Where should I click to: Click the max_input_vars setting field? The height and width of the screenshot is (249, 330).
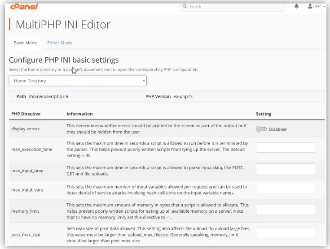(286, 188)
